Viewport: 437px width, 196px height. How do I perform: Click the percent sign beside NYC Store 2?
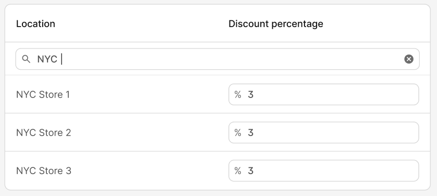[238, 132]
